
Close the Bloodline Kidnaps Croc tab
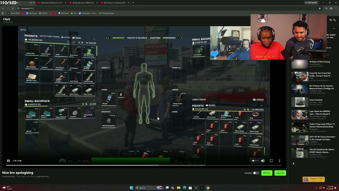[x=65, y=3]
